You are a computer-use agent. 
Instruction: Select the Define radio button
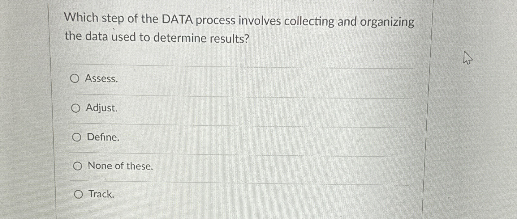point(77,137)
